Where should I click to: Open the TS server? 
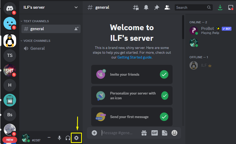pyautogui.click(x=10, y=56)
